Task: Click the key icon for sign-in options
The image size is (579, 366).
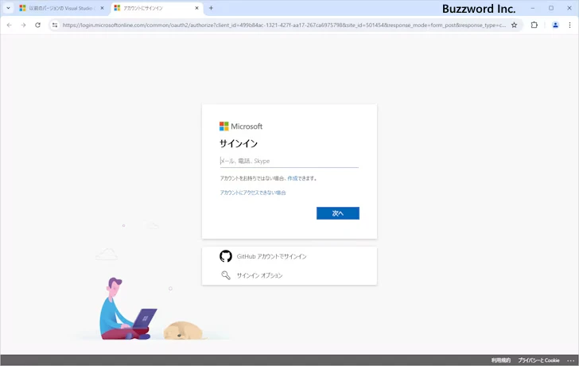Action: (x=226, y=275)
